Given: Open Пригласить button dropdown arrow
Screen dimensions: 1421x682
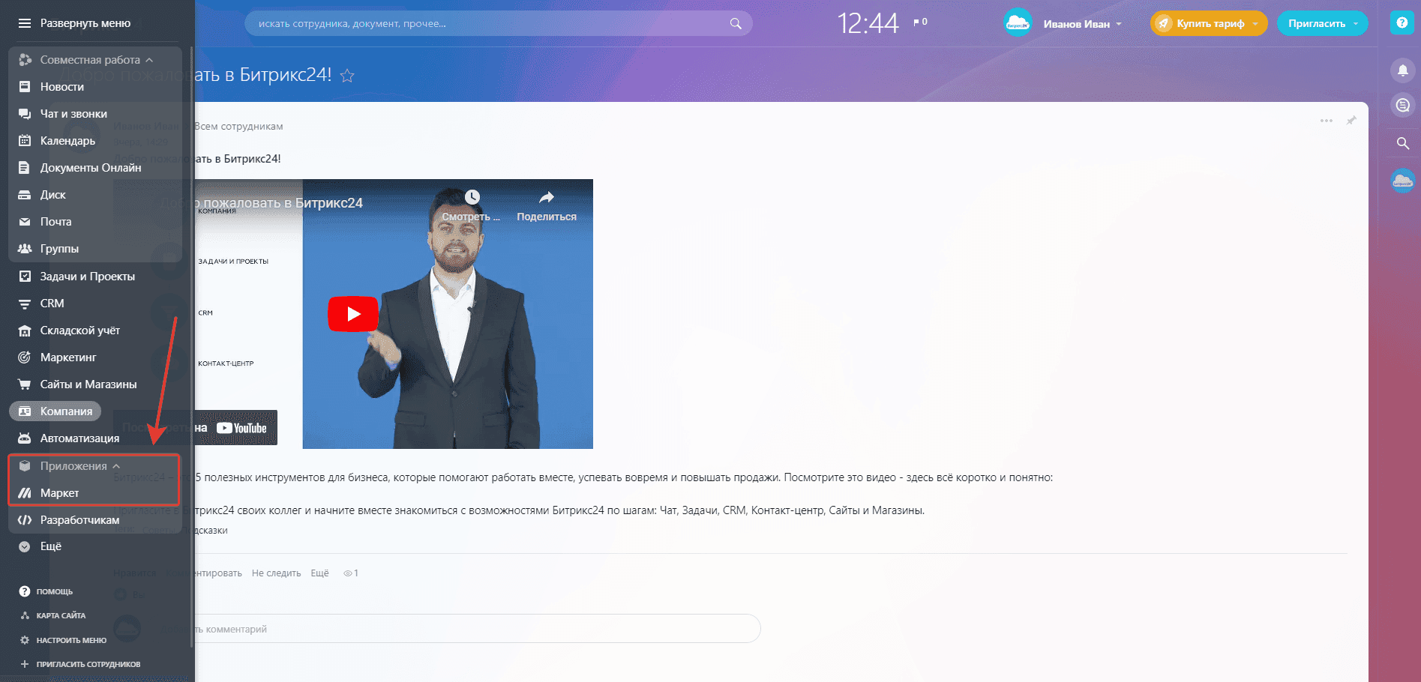Looking at the screenshot, I should pyautogui.click(x=1356, y=24).
